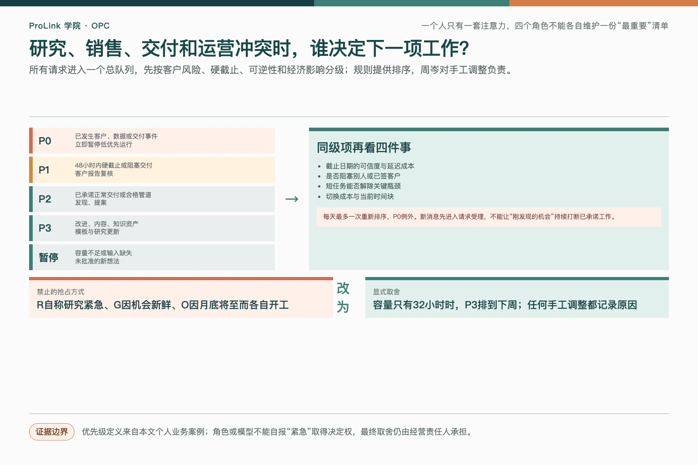Click the subtitle starting 所有请求进入一个总队列
This screenshot has height=465, width=698.
click(x=272, y=70)
